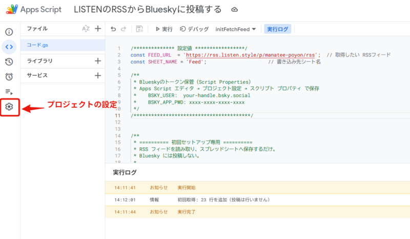
Task: Click the BSKY_APP_PWD comment line
Action: (x=189, y=102)
